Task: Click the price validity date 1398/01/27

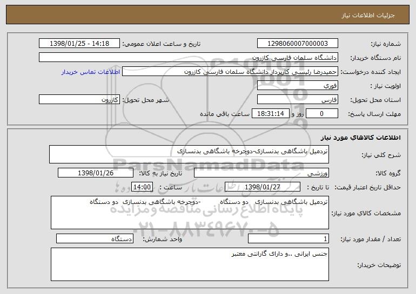Action: 263,187
